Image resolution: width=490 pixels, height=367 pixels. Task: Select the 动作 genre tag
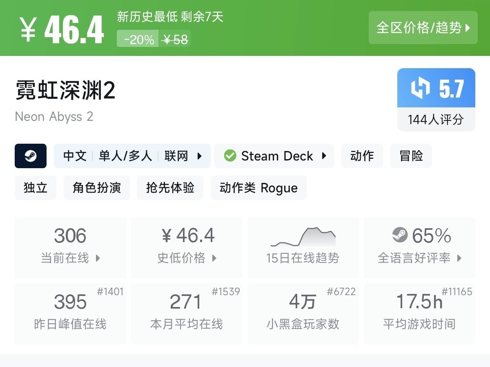(x=362, y=156)
